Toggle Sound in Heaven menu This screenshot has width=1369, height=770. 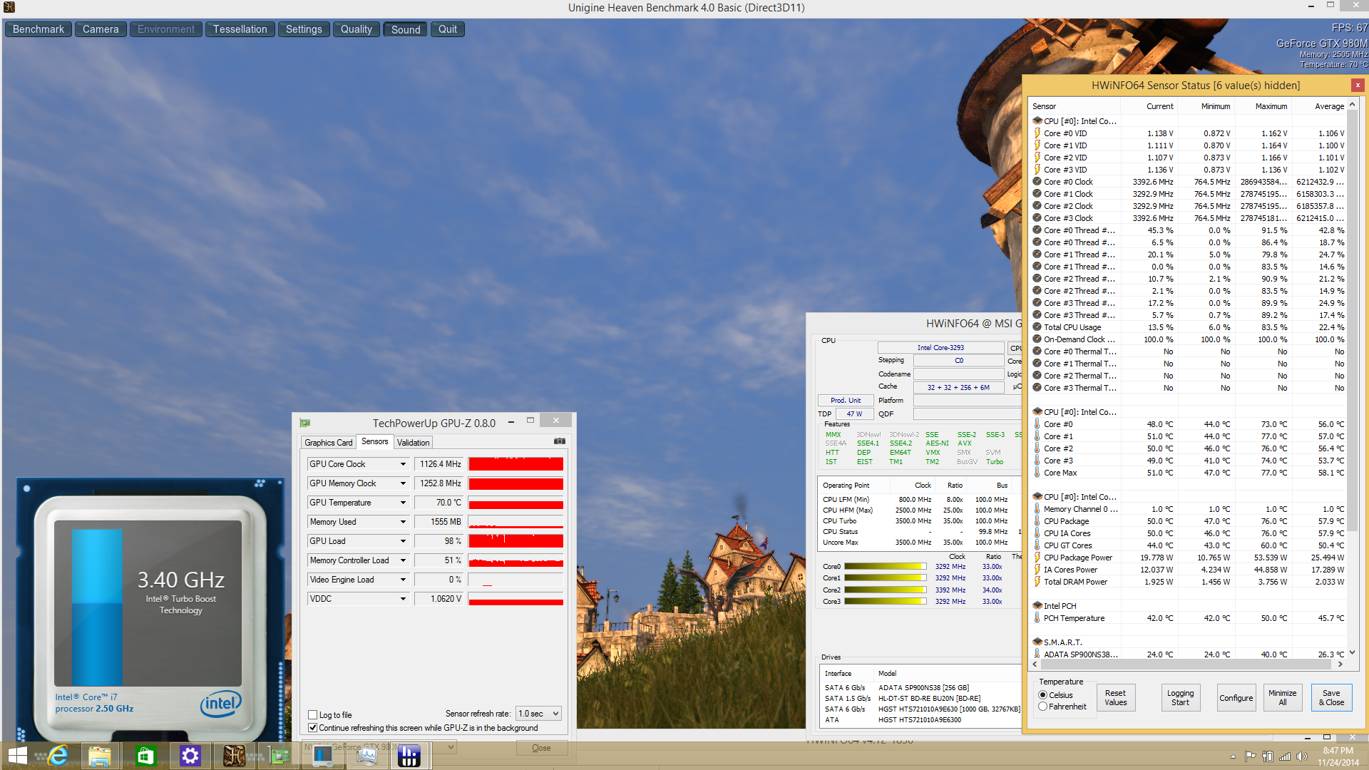click(x=405, y=29)
